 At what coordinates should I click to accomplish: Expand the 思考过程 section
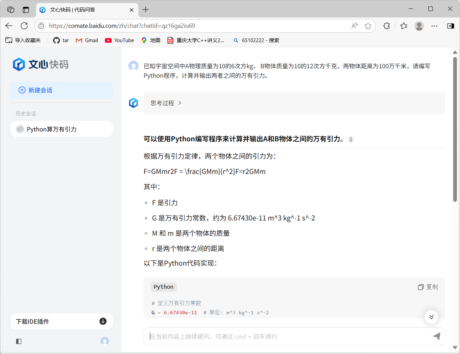pyautogui.click(x=166, y=103)
